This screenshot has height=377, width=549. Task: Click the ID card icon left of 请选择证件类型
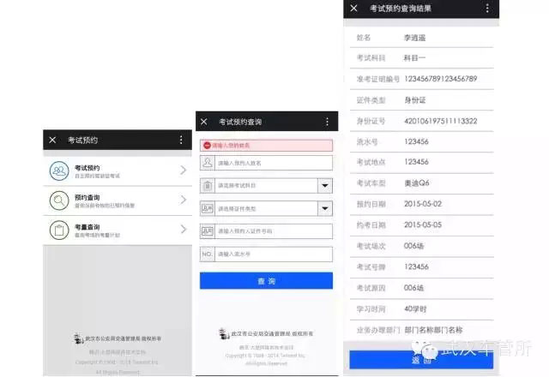click(208, 208)
